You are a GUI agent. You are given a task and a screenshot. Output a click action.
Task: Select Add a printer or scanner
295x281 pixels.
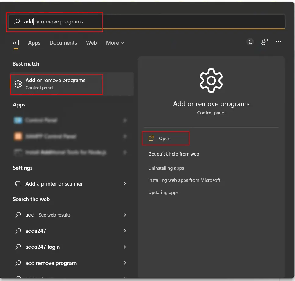pyautogui.click(x=54, y=184)
